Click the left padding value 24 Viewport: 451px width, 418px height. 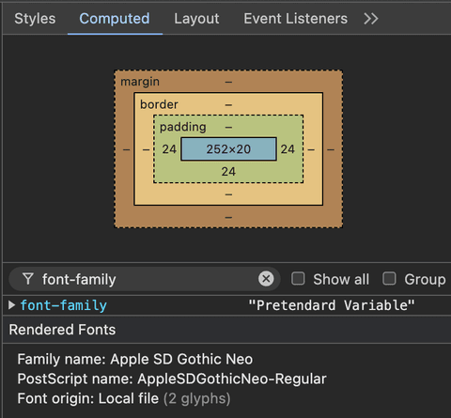tap(169, 149)
